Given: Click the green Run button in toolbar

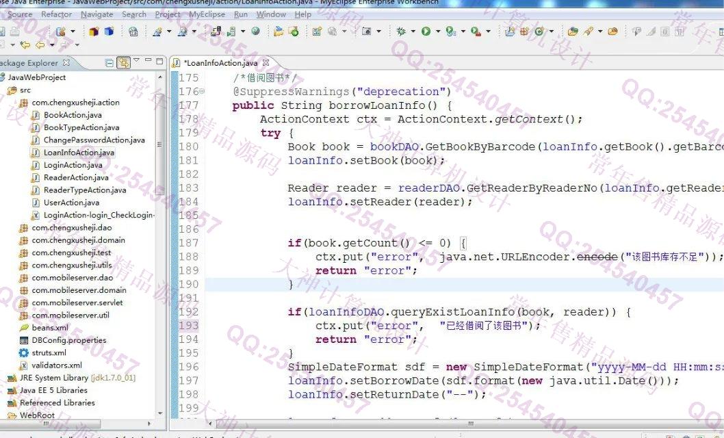Looking at the screenshot, I should coord(426,31).
